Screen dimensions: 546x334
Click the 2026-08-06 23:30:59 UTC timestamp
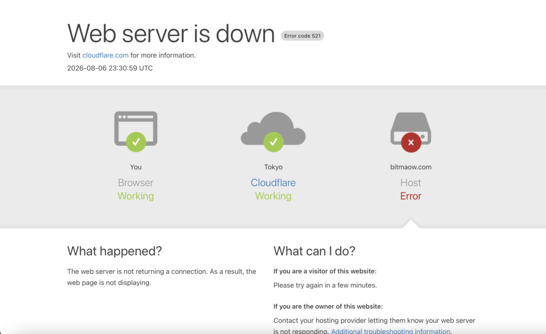[110, 68]
